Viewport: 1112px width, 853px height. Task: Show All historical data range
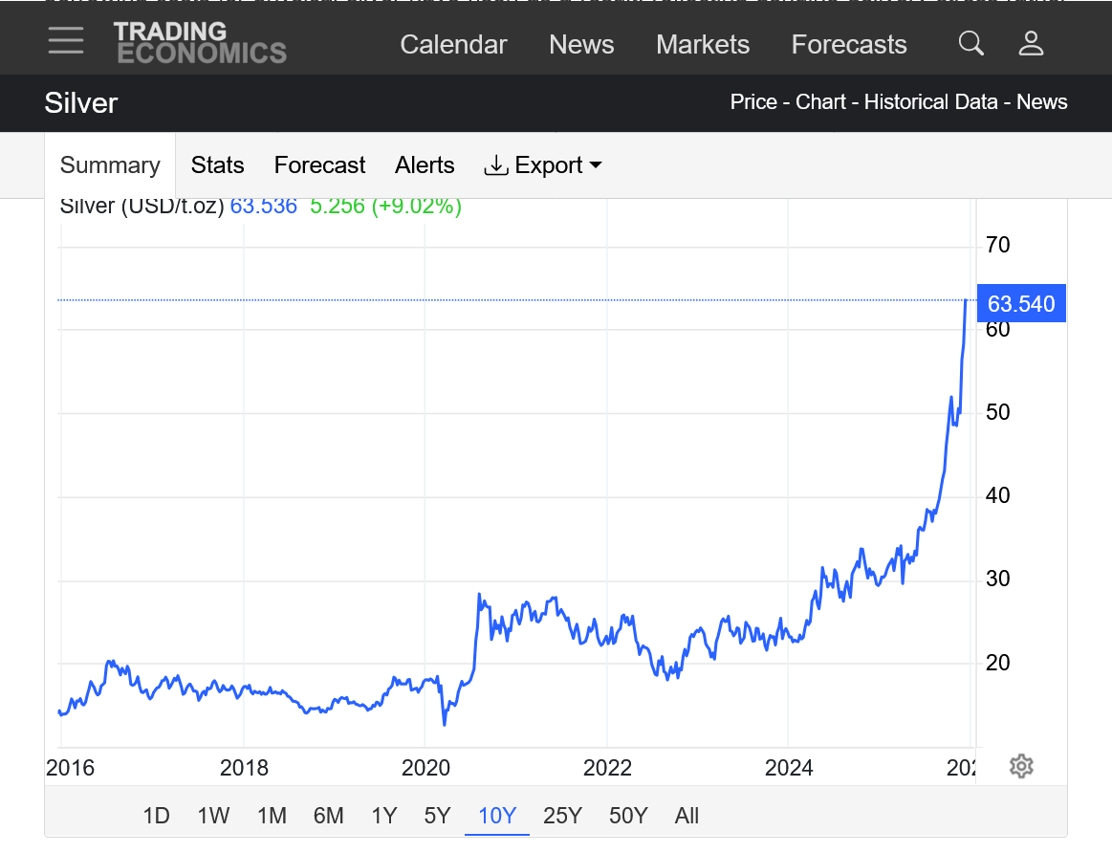click(x=687, y=816)
